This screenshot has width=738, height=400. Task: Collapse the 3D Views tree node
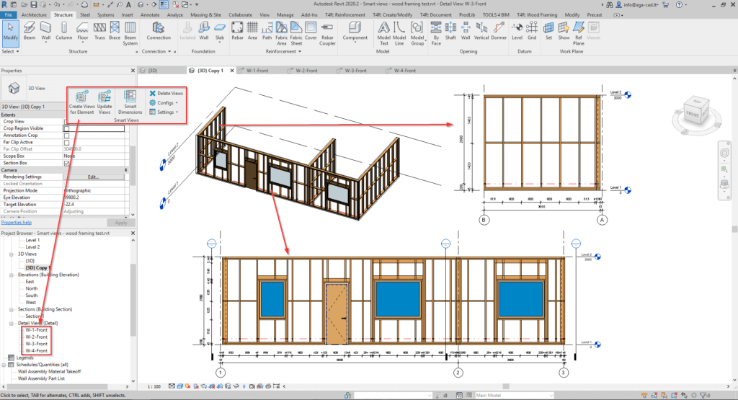[11, 254]
